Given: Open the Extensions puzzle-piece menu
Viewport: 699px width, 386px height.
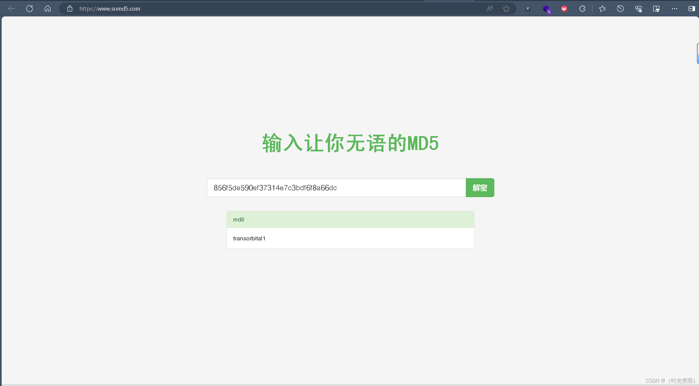Looking at the screenshot, I should coord(582,9).
